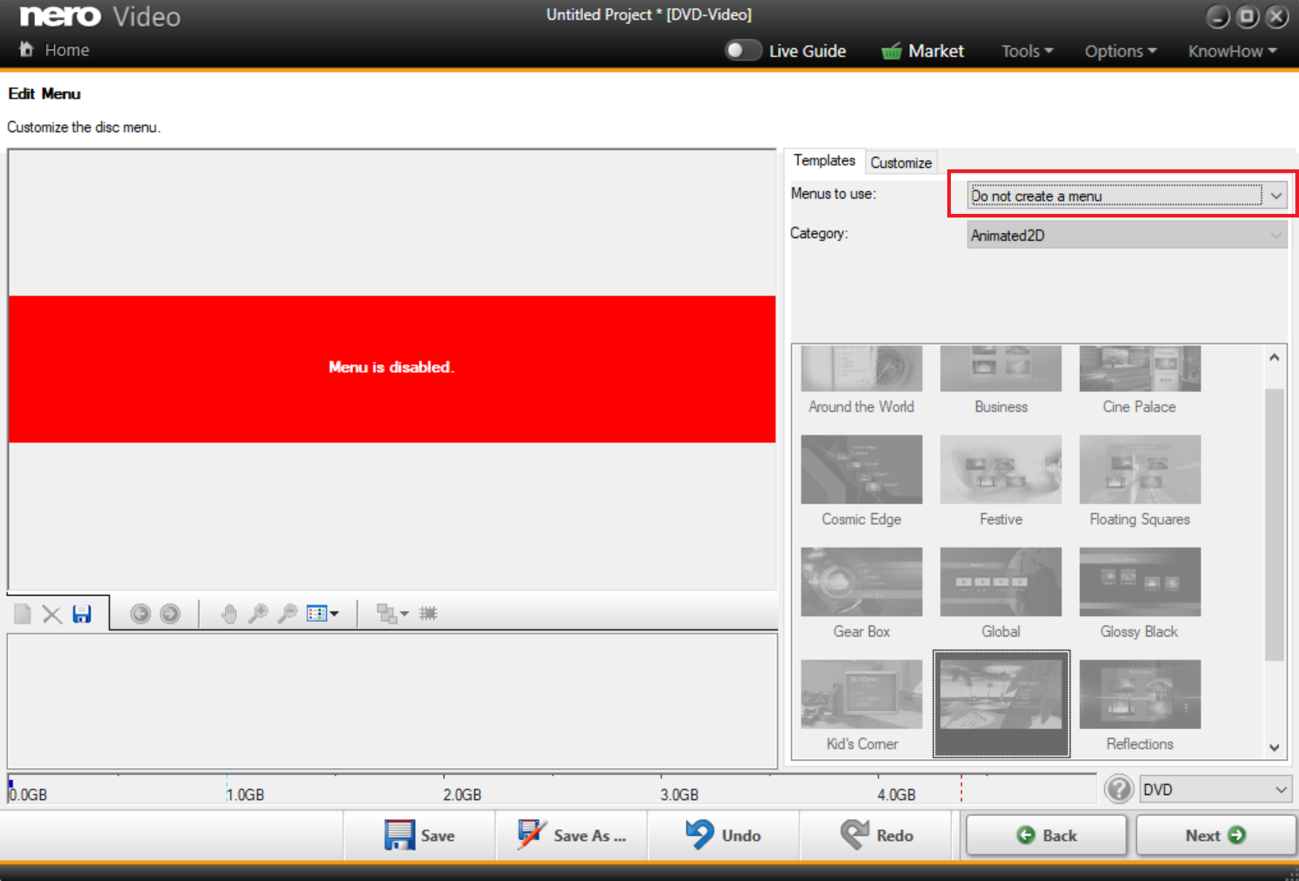Select the hand pan tool
Viewport: 1299px width, 881px height.
[229, 614]
